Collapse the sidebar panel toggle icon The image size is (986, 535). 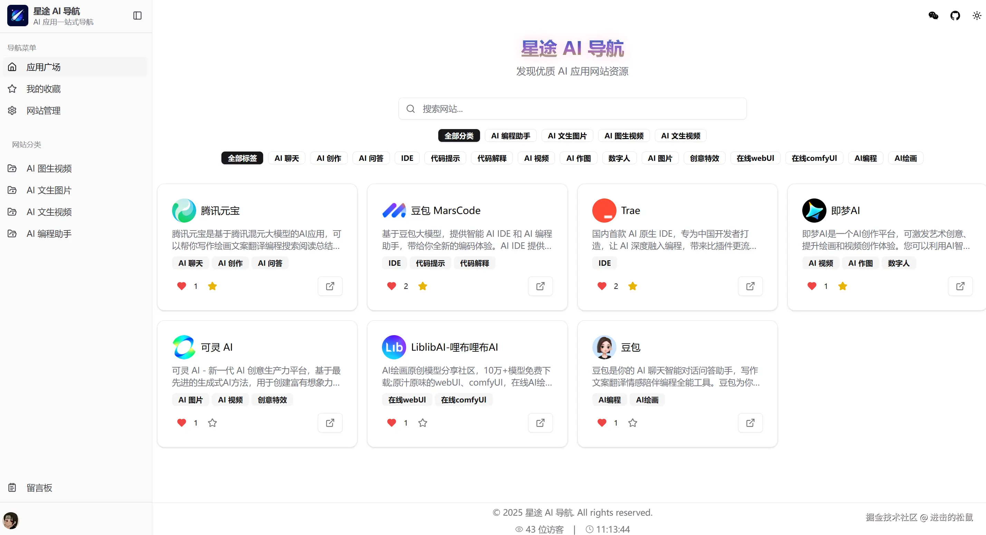coord(137,16)
